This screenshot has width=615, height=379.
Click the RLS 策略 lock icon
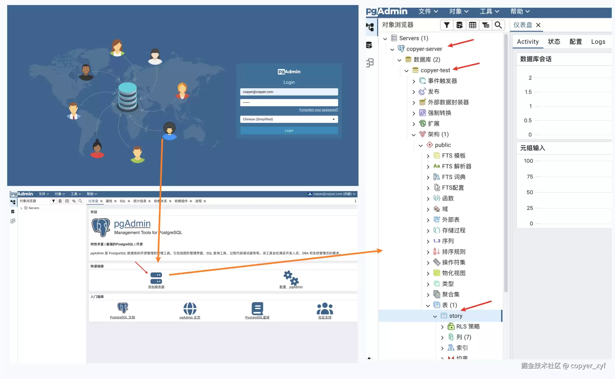(451, 326)
